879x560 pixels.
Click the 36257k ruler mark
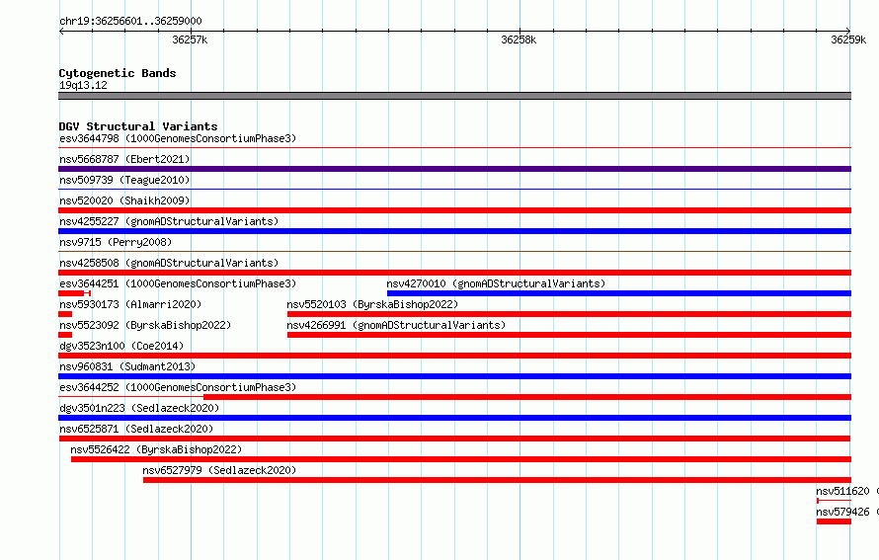[x=190, y=40]
